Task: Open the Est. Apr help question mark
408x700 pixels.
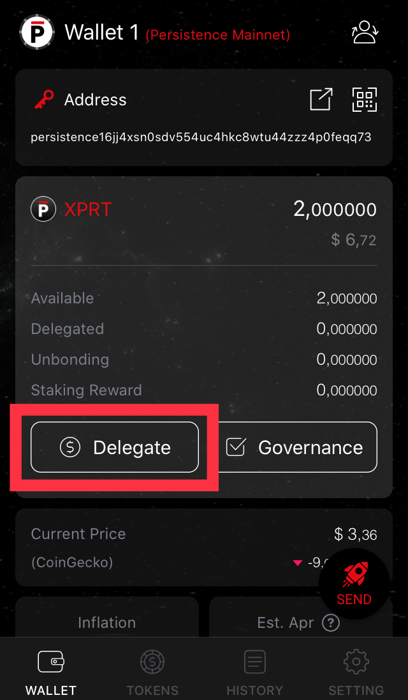Action: [x=330, y=622]
